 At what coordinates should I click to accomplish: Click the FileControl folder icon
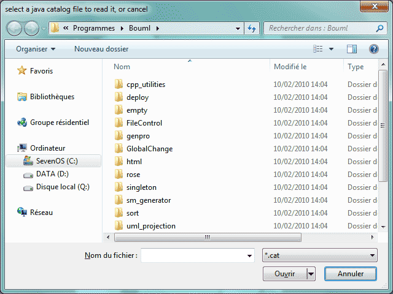pyautogui.click(x=119, y=123)
